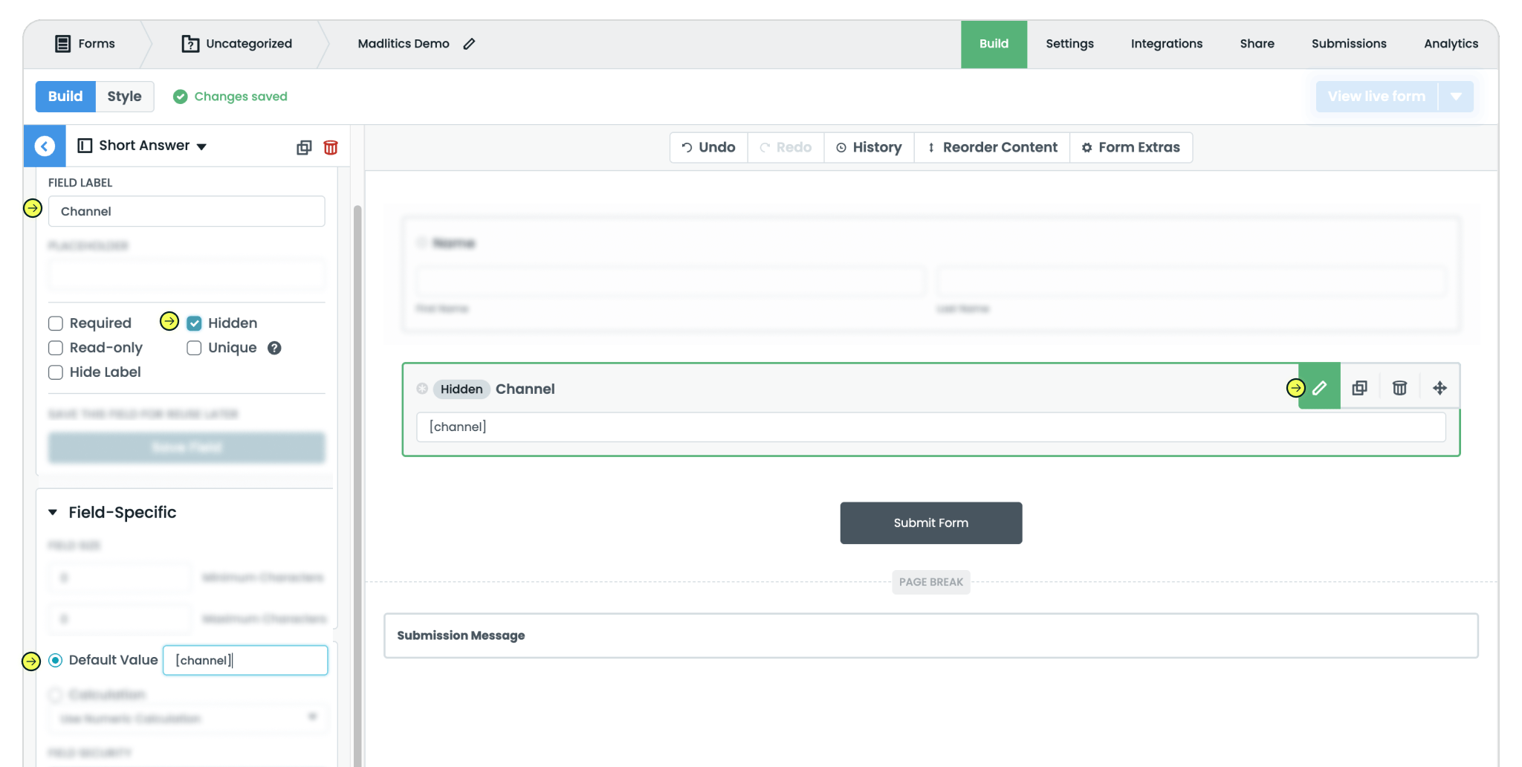Click the Submit Form button
The height and width of the screenshot is (767, 1522).
(930, 523)
